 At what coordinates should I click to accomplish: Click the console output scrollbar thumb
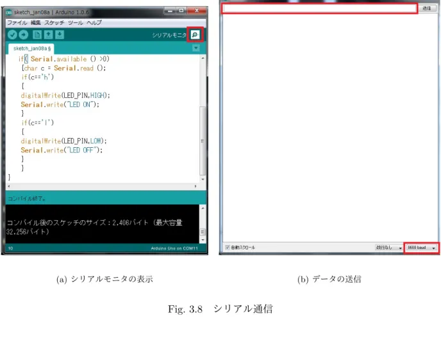click(203, 232)
